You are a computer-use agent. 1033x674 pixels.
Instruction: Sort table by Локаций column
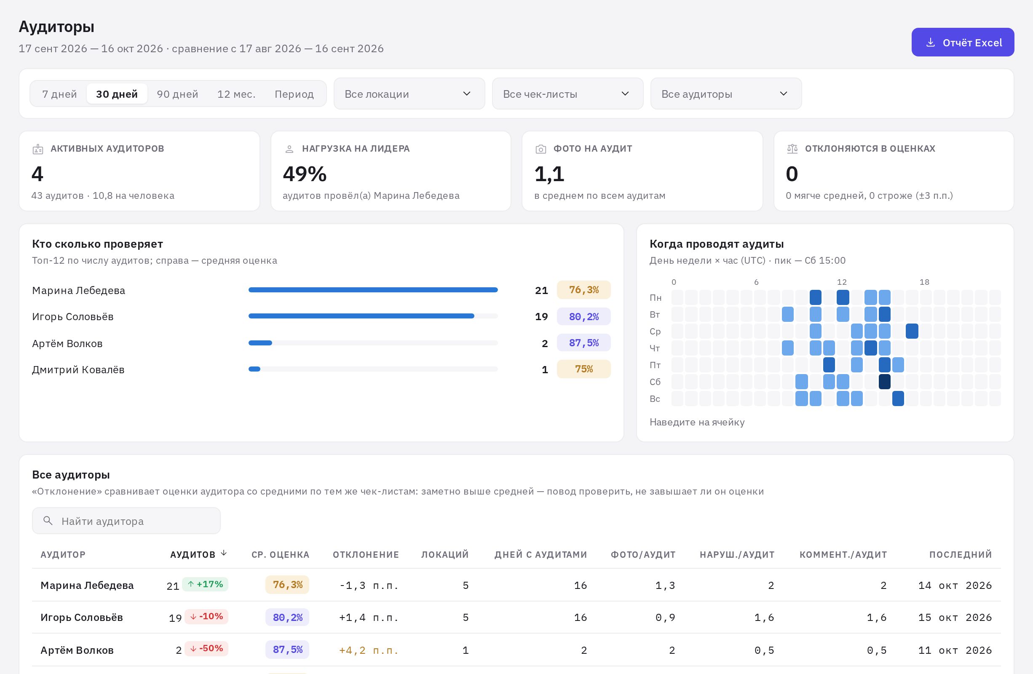click(x=445, y=555)
